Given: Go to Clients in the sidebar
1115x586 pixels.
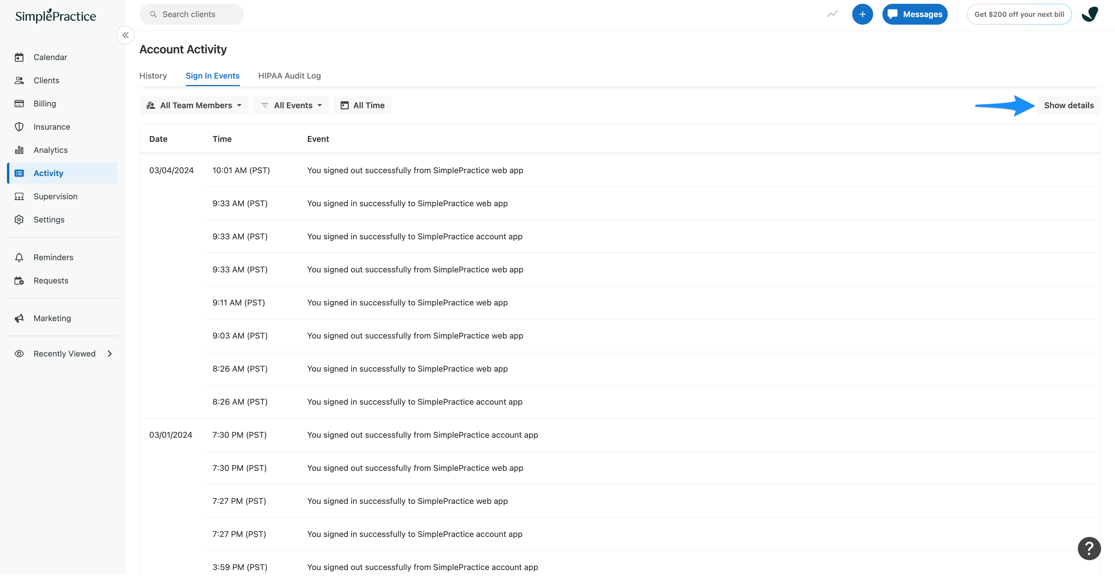Looking at the screenshot, I should (46, 80).
